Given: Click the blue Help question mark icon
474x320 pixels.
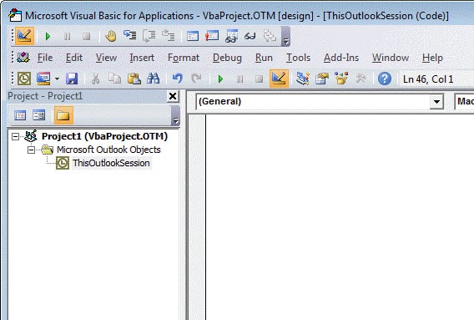Looking at the screenshot, I should point(385,79).
